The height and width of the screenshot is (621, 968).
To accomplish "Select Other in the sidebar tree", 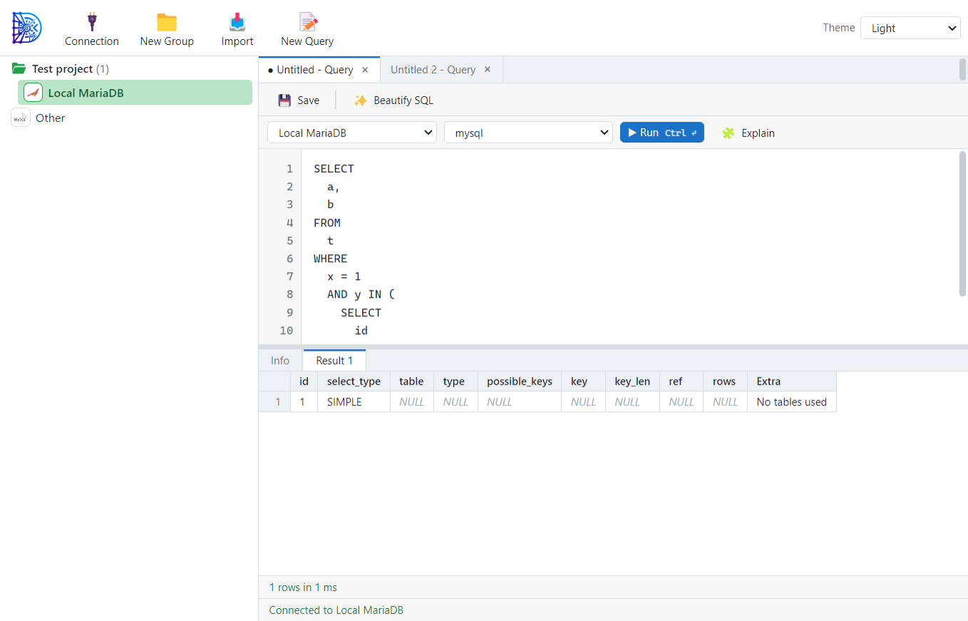I will [50, 118].
